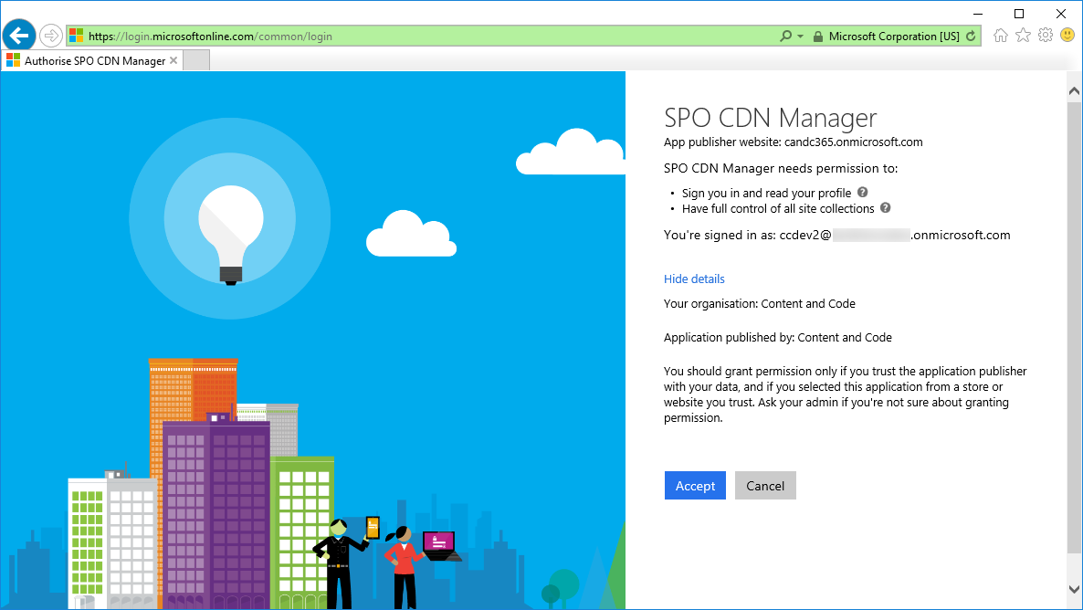Screen dimensions: 1083x610
Task: Click 'Sign you in and read your profile'
Action: [x=767, y=194]
